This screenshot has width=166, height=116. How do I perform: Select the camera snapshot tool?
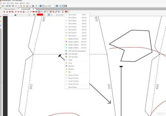tap(51, 12)
